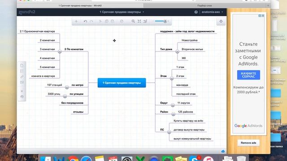
Task: Open Trash in the dock
Action: point(241,158)
